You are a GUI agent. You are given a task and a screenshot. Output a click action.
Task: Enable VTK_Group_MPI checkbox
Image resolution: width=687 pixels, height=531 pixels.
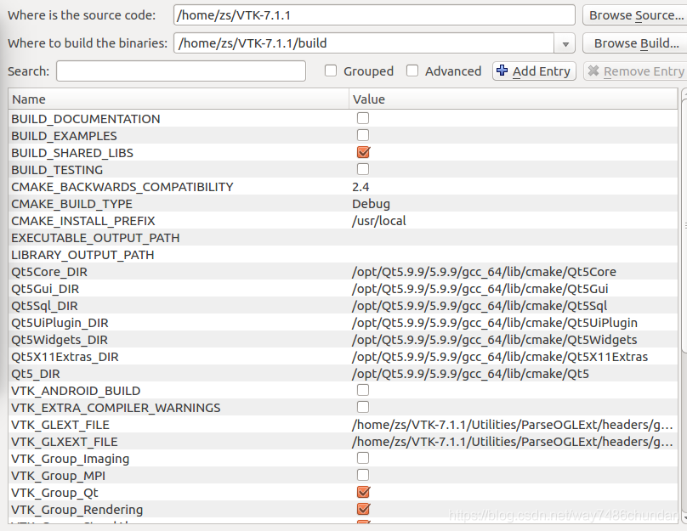click(363, 475)
